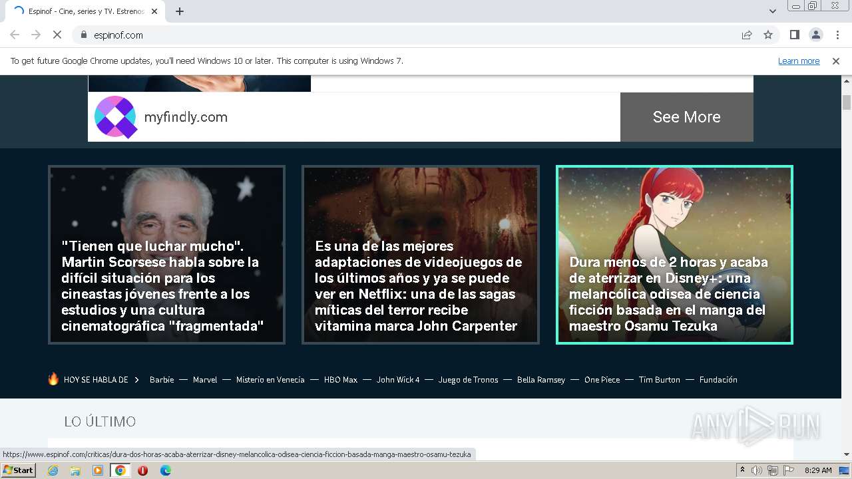The height and width of the screenshot is (479, 852).
Task: Open Tim Burton trending topic
Action: click(660, 380)
